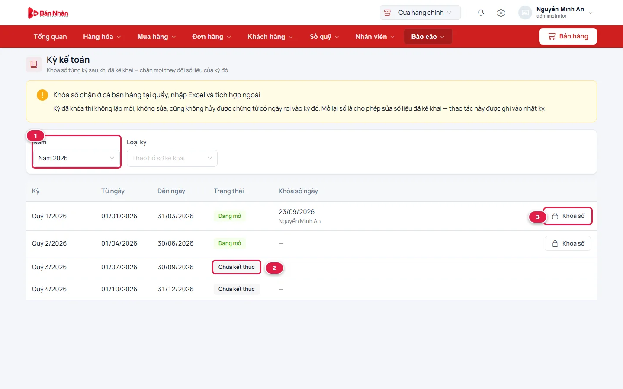Open the settings gear icon

pos(501,13)
